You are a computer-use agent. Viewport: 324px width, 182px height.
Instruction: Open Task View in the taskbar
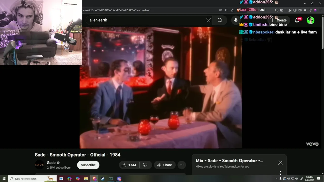(x=61, y=179)
